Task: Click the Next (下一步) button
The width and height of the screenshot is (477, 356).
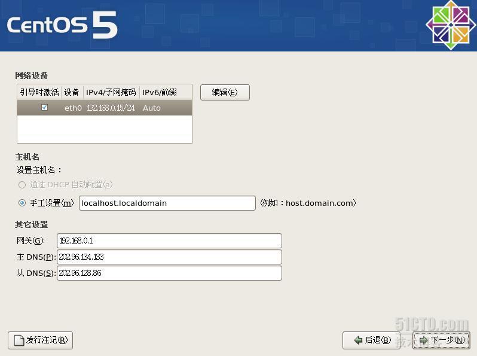Action: pos(441,340)
